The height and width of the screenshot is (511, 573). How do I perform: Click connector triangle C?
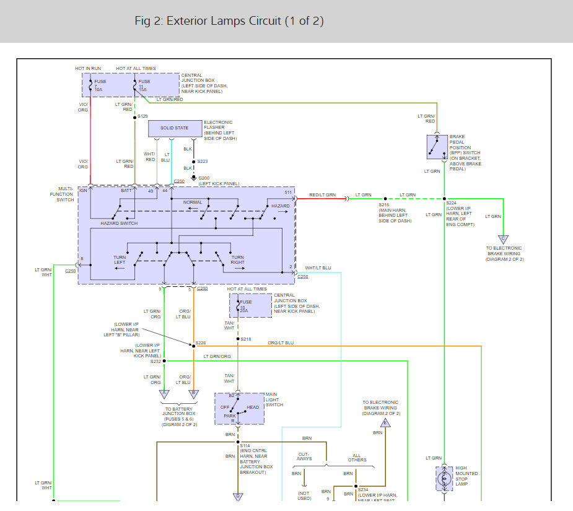pyautogui.click(x=503, y=240)
